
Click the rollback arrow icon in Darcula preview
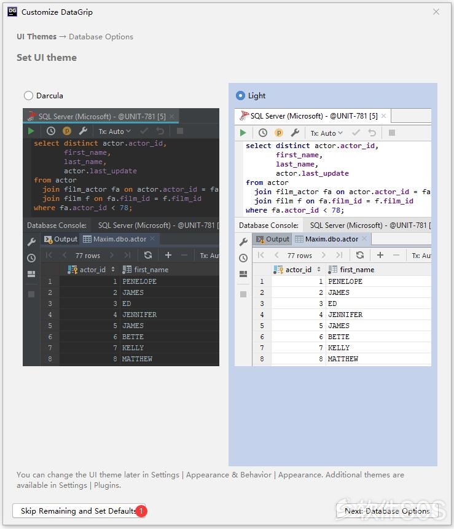160,131
